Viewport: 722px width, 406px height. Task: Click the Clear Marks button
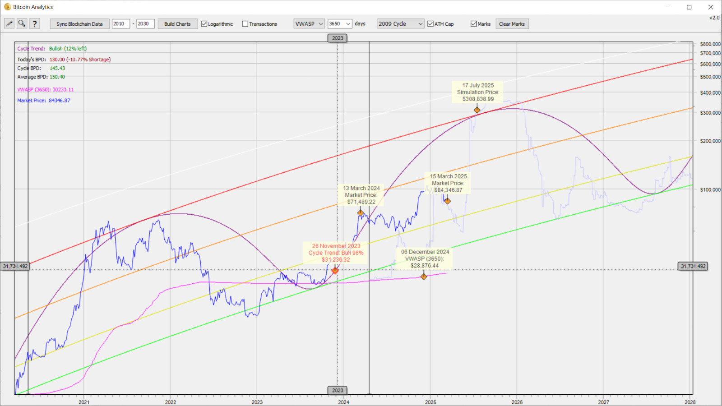[512, 24]
